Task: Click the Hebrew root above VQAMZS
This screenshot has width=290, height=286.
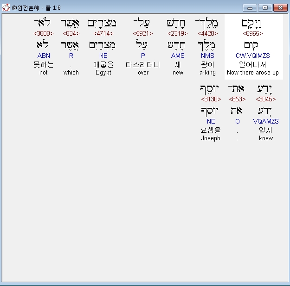Action: (264, 111)
